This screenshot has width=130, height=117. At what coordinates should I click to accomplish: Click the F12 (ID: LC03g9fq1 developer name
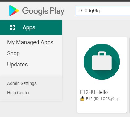[103, 99]
